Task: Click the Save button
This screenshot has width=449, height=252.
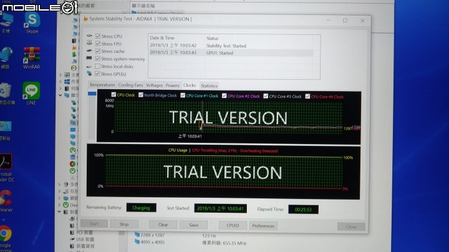Action: 193,225
